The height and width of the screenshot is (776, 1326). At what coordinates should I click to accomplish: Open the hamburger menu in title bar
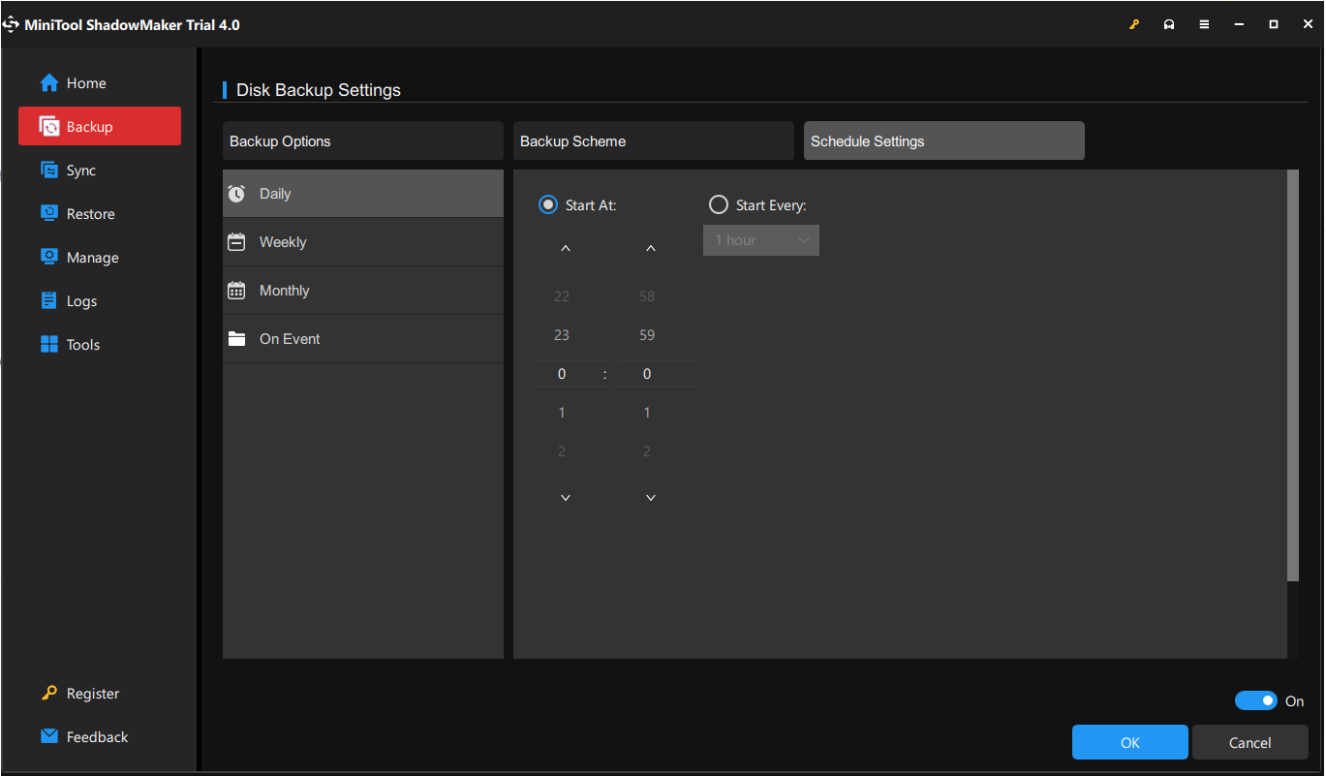tap(1204, 24)
